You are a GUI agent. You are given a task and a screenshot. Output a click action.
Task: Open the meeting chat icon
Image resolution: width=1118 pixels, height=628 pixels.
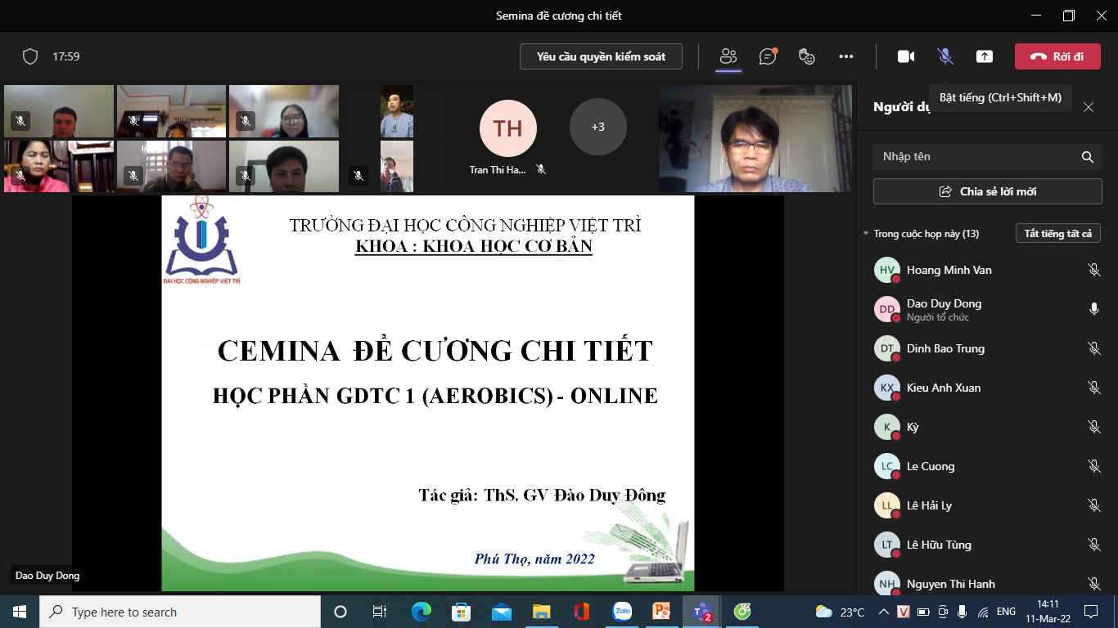click(x=768, y=56)
